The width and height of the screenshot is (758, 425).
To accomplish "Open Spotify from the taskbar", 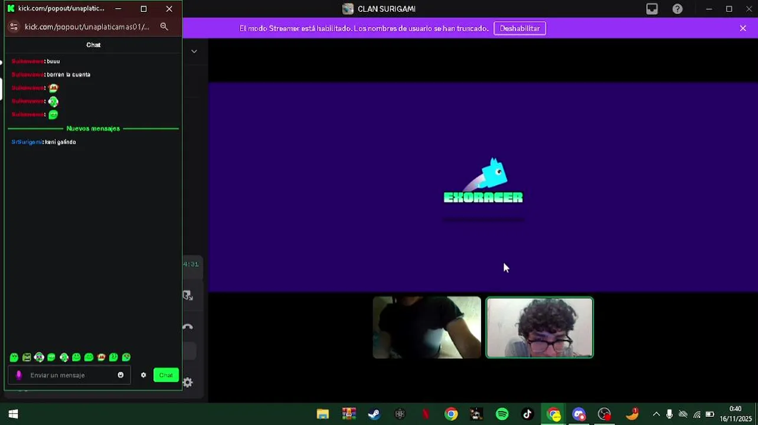I will click(x=502, y=414).
